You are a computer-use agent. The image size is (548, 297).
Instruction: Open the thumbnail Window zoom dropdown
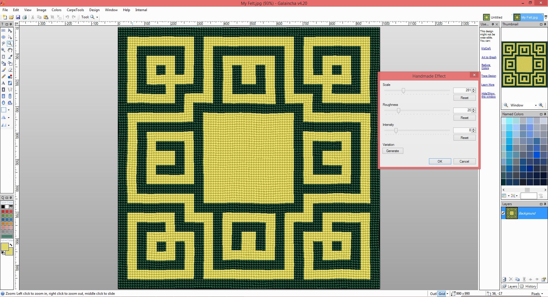click(535, 105)
